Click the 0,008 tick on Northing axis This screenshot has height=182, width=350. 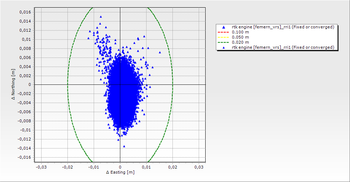25,48
